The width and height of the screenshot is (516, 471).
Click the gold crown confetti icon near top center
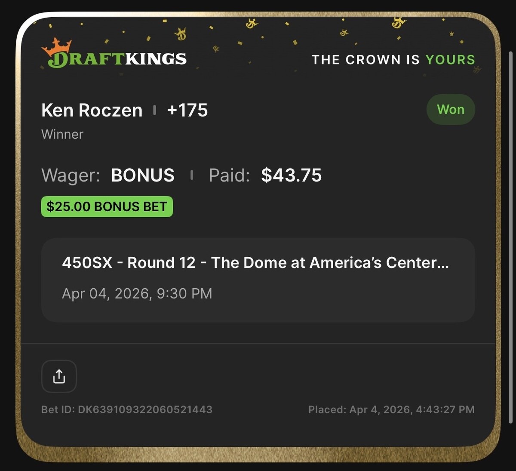coord(252,23)
